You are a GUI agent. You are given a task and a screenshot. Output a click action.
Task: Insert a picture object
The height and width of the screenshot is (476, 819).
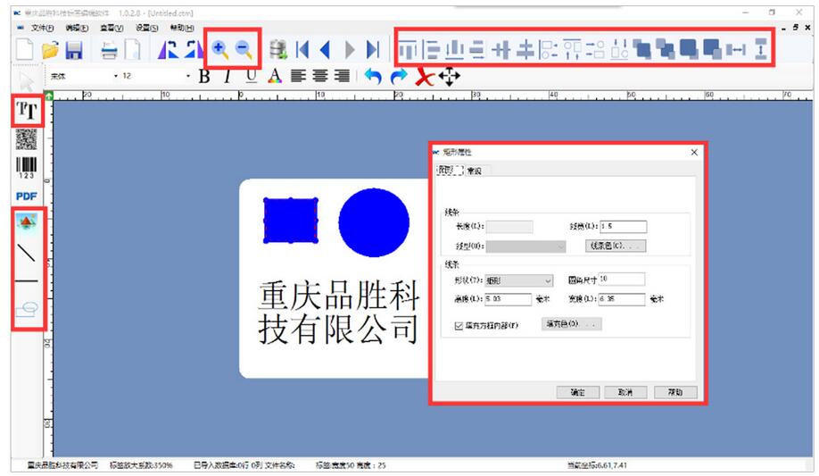point(27,221)
